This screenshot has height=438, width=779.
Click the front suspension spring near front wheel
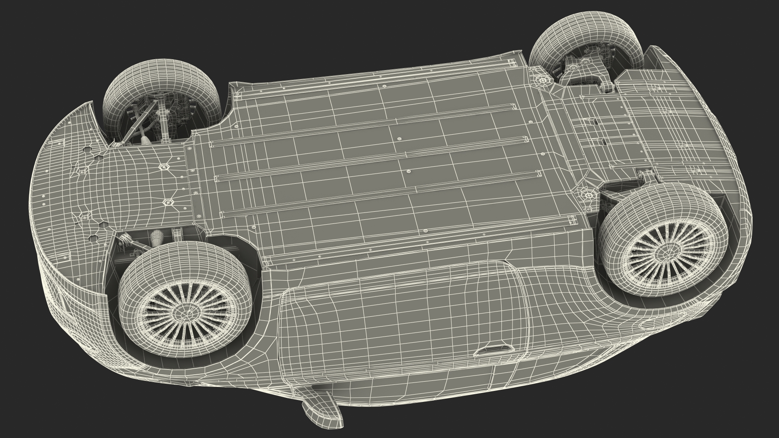point(157,239)
